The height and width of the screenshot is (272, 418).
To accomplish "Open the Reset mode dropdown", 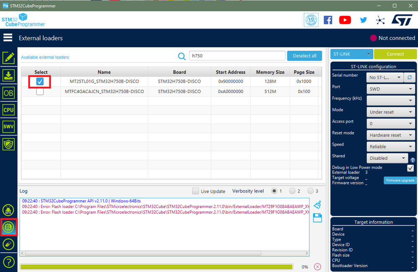I will (390, 135).
